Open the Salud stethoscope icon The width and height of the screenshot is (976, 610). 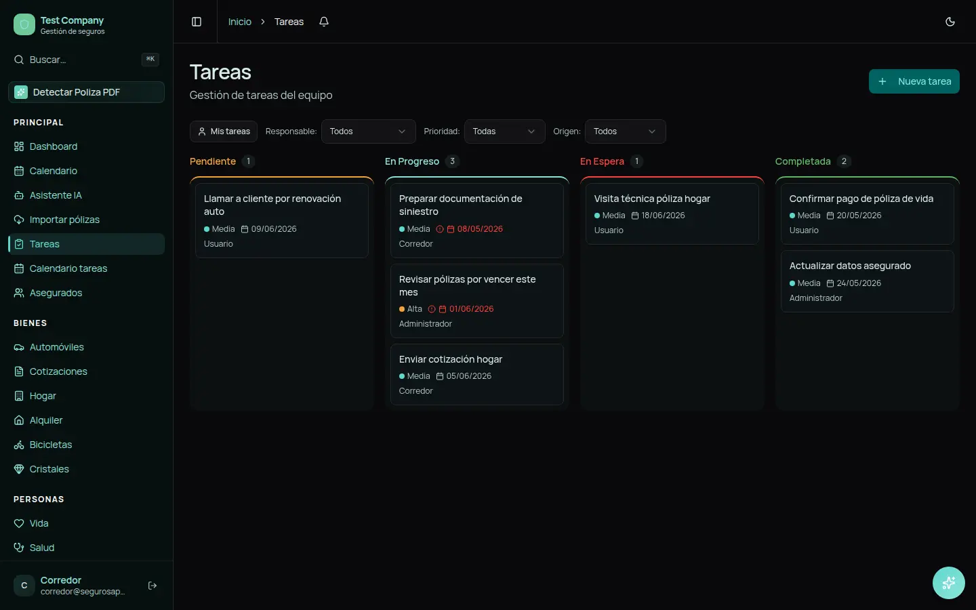click(x=19, y=548)
